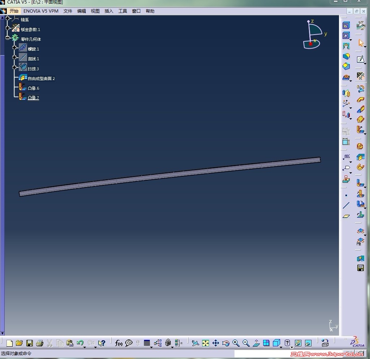Open the Design Table tool

tap(147, 343)
